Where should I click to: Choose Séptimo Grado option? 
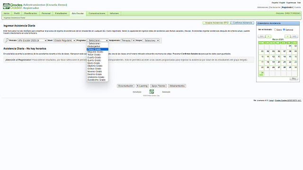click(x=98, y=66)
